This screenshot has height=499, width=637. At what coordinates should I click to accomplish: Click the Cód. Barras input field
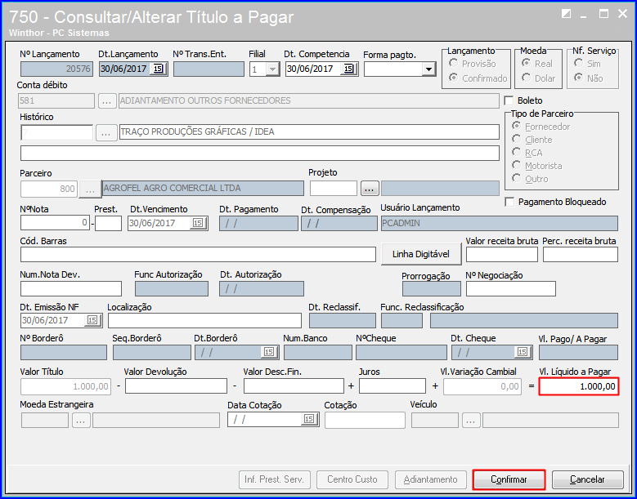coord(198,254)
